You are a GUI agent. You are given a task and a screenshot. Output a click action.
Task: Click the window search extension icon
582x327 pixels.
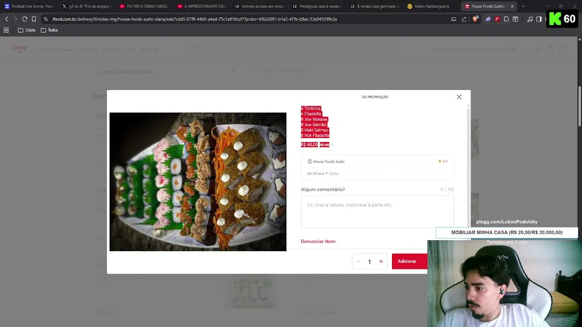click(515, 19)
